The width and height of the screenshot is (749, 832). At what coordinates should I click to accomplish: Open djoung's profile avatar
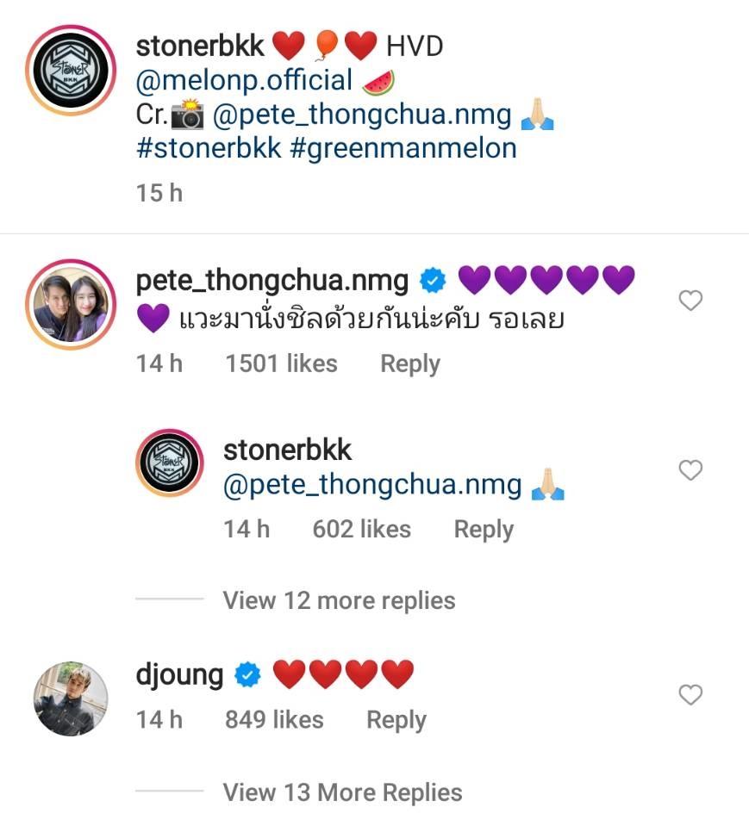70,699
